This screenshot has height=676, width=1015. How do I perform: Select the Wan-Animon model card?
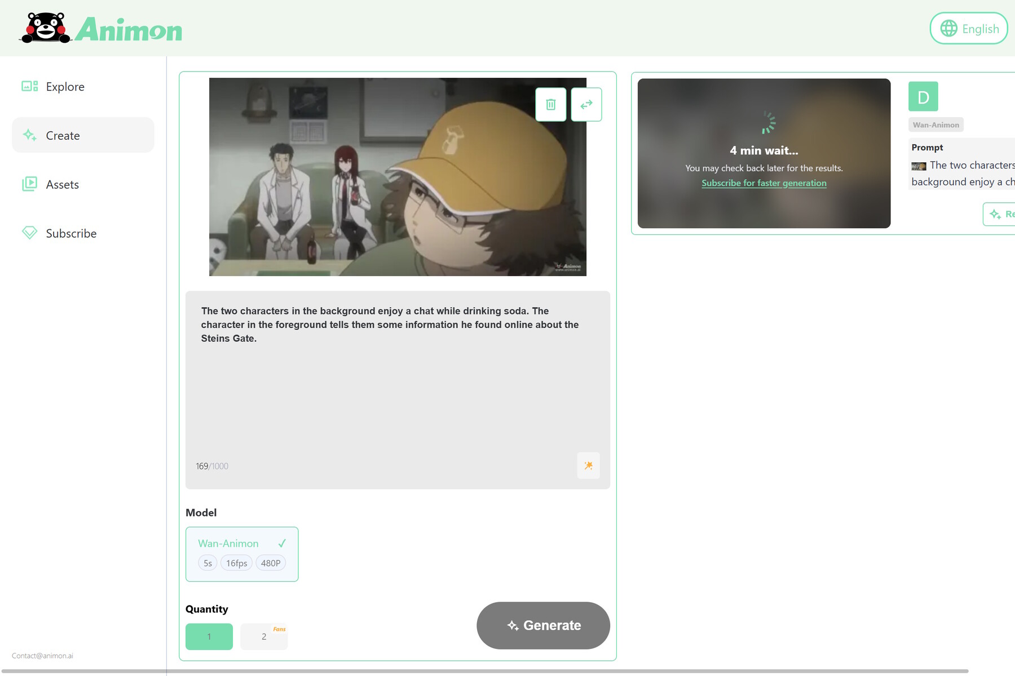[x=242, y=554]
